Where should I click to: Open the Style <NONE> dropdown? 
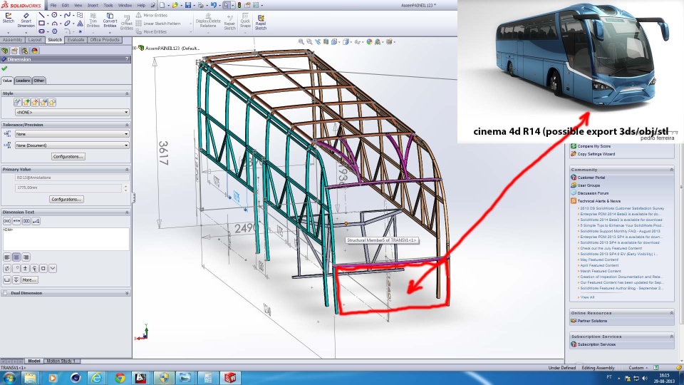[72, 112]
